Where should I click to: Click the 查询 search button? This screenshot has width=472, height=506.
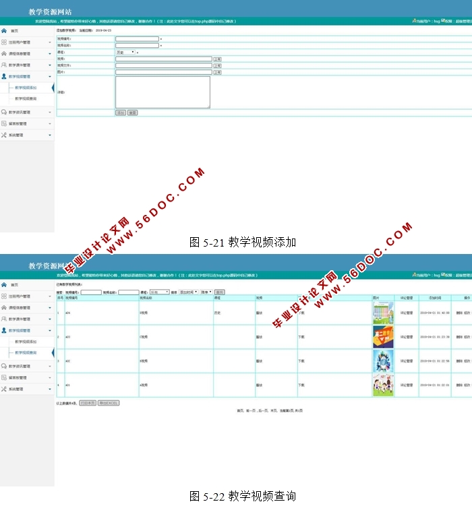click(220, 292)
